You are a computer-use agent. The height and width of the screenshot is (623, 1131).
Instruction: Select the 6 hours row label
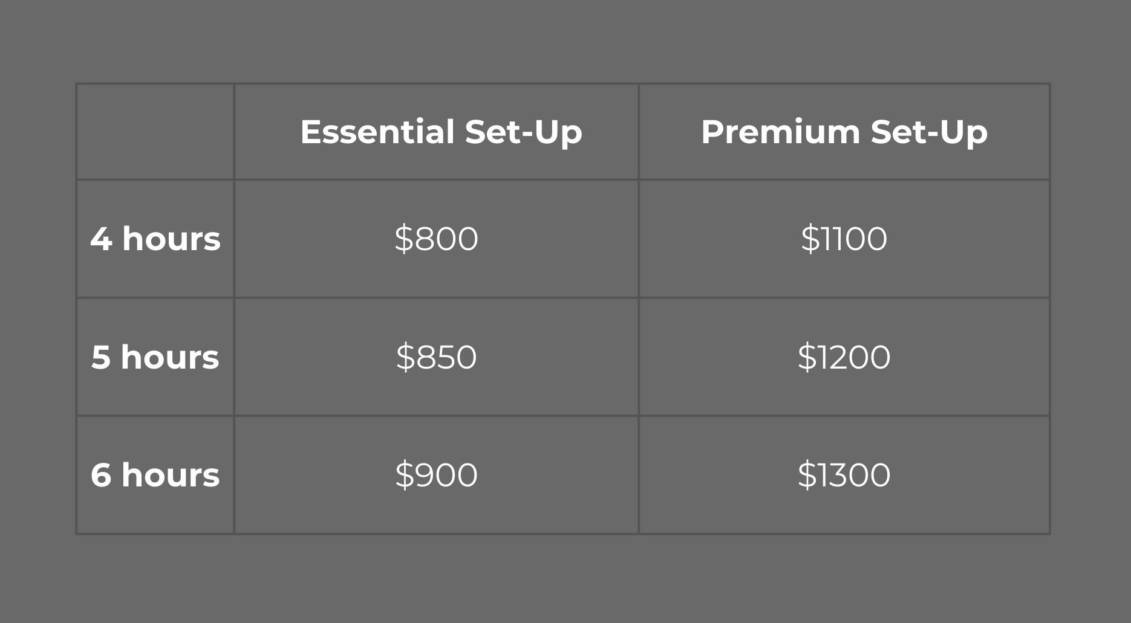pyautogui.click(x=155, y=475)
